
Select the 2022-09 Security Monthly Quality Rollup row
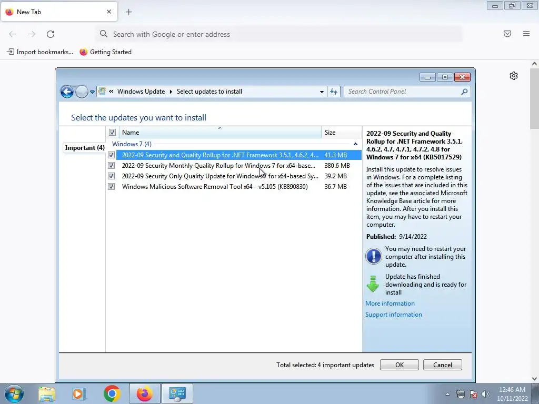(238, 166)
